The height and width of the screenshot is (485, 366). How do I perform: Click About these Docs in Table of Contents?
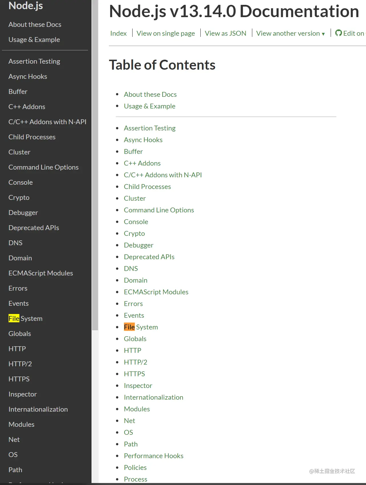coord(150,94)
